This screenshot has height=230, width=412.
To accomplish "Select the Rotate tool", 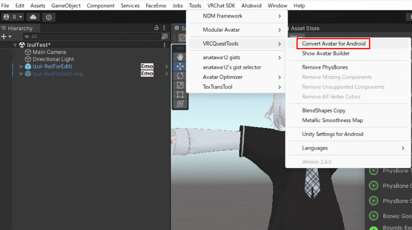I will (180, 76).
